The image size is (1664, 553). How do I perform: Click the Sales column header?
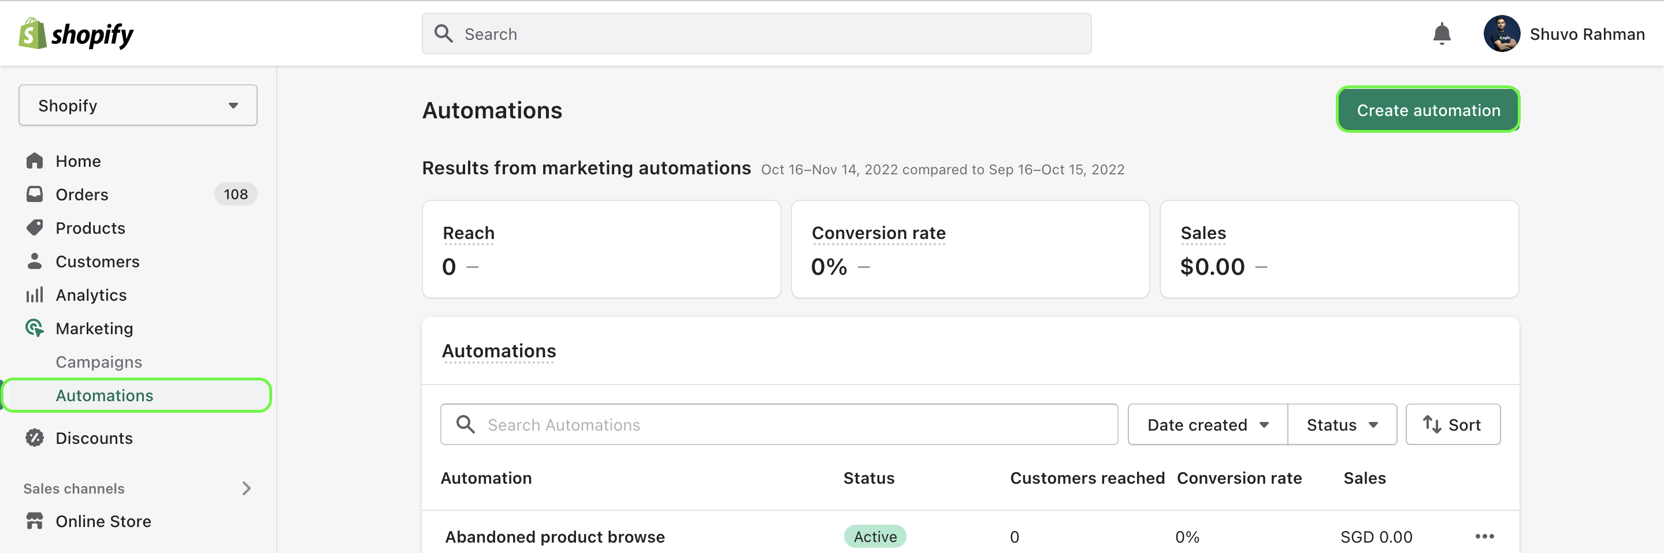pos(1364,477)
